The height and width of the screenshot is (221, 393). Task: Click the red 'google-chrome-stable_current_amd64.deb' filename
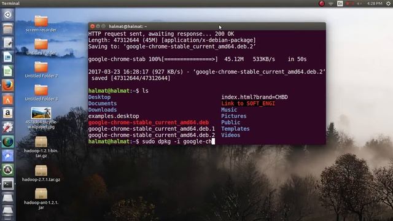[x=149, y=122]
